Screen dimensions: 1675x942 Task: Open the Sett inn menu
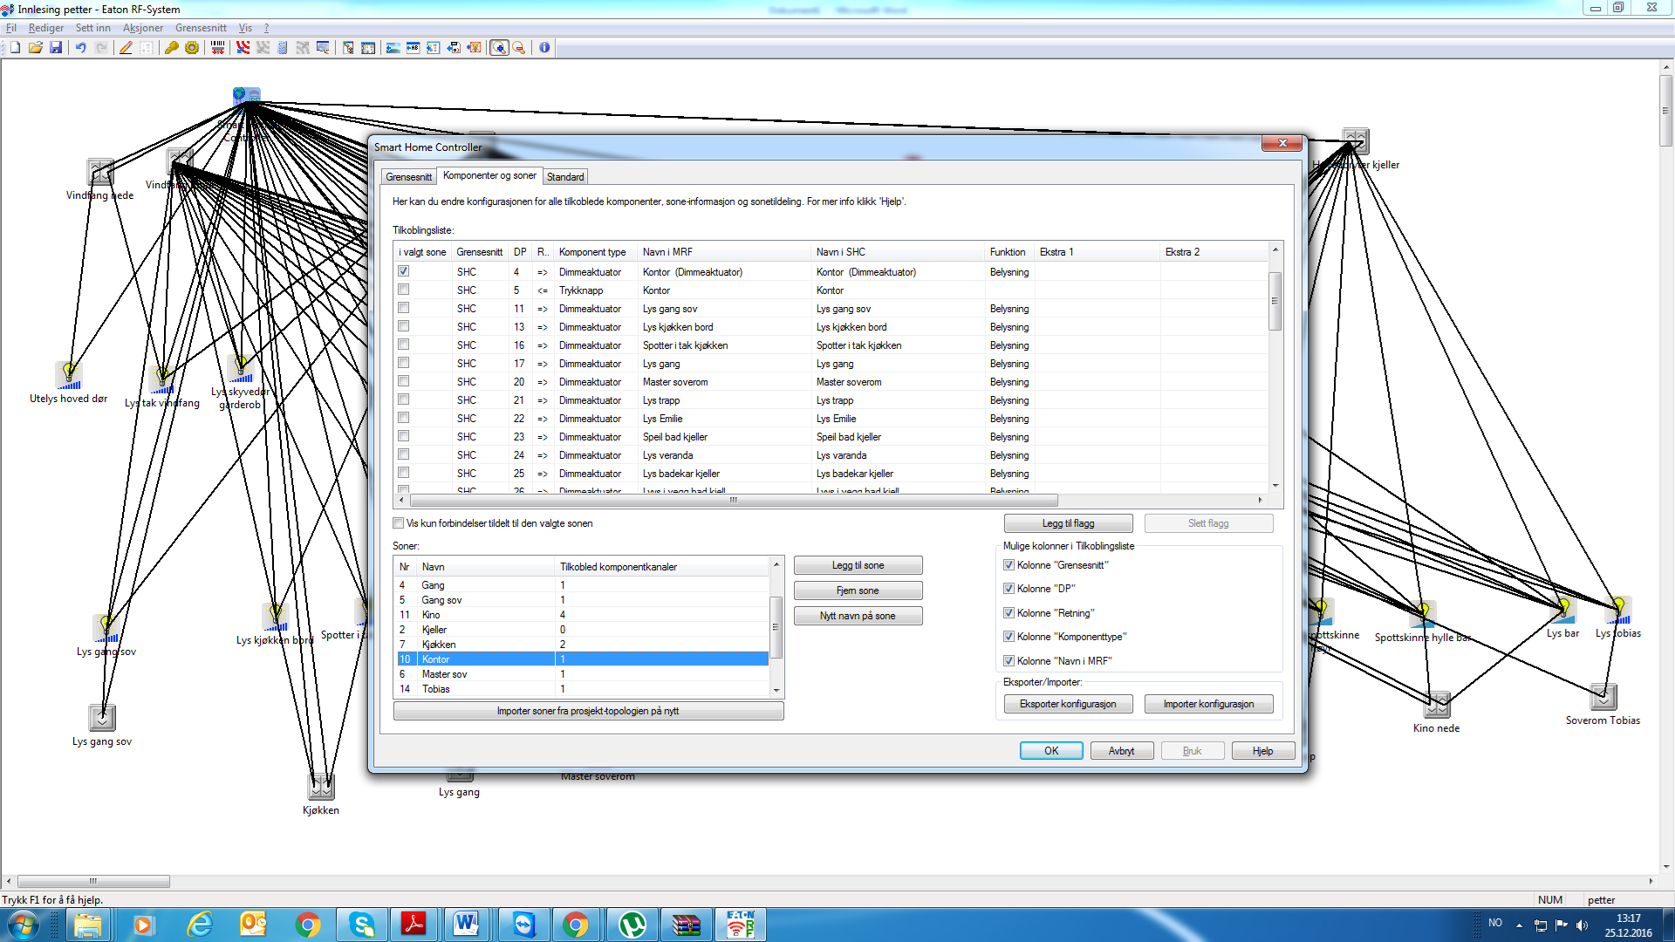click(x=92, y=28)
